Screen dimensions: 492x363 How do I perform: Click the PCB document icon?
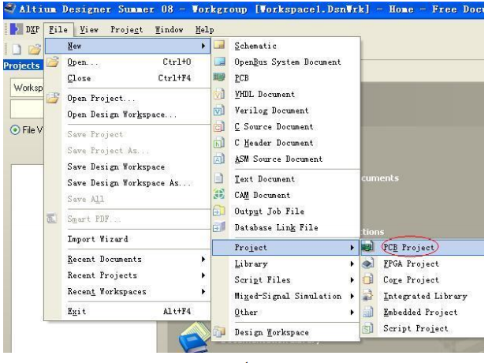pos(219,77)
